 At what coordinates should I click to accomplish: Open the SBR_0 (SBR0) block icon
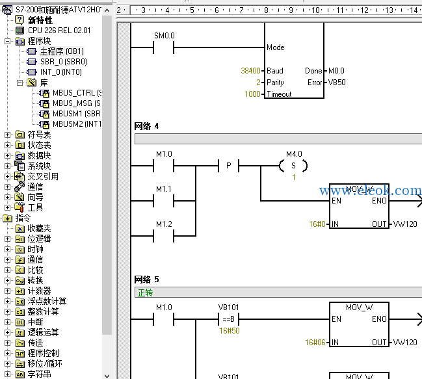pos(32,62)
